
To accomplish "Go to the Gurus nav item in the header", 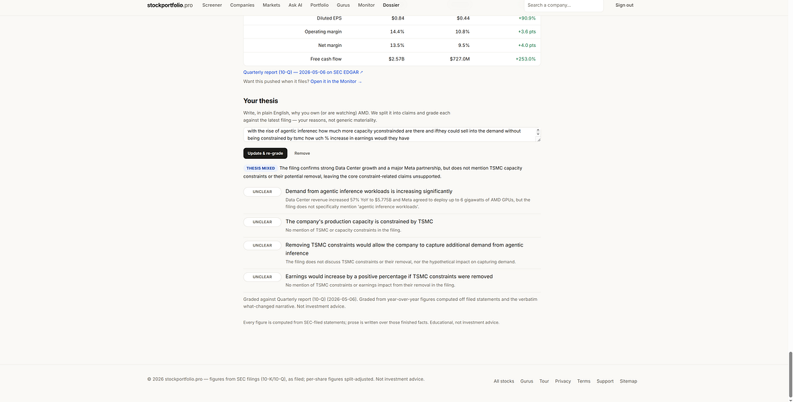I will [343, 5].
